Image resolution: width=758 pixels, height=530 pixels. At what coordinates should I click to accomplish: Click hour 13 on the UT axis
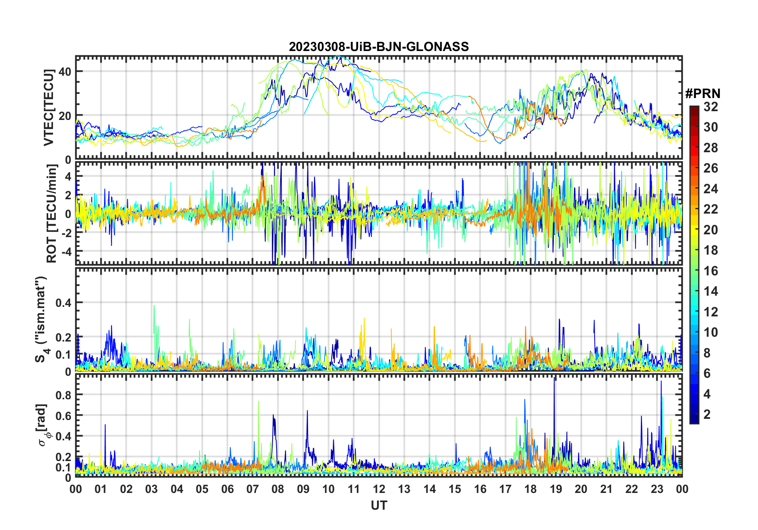coord(404,489)
